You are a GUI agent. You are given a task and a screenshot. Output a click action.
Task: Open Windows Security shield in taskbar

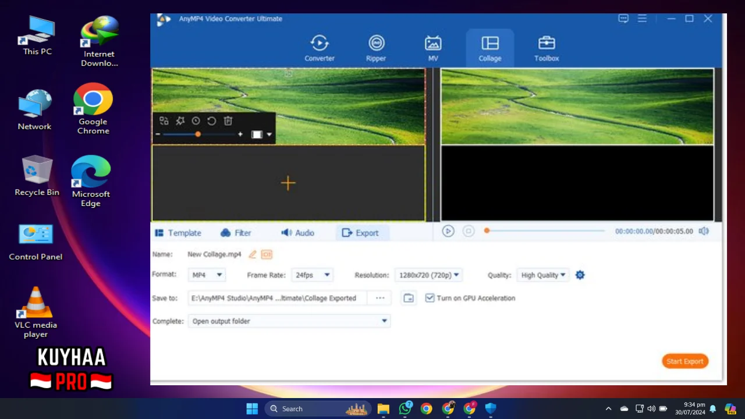click(x=491, y=409)
